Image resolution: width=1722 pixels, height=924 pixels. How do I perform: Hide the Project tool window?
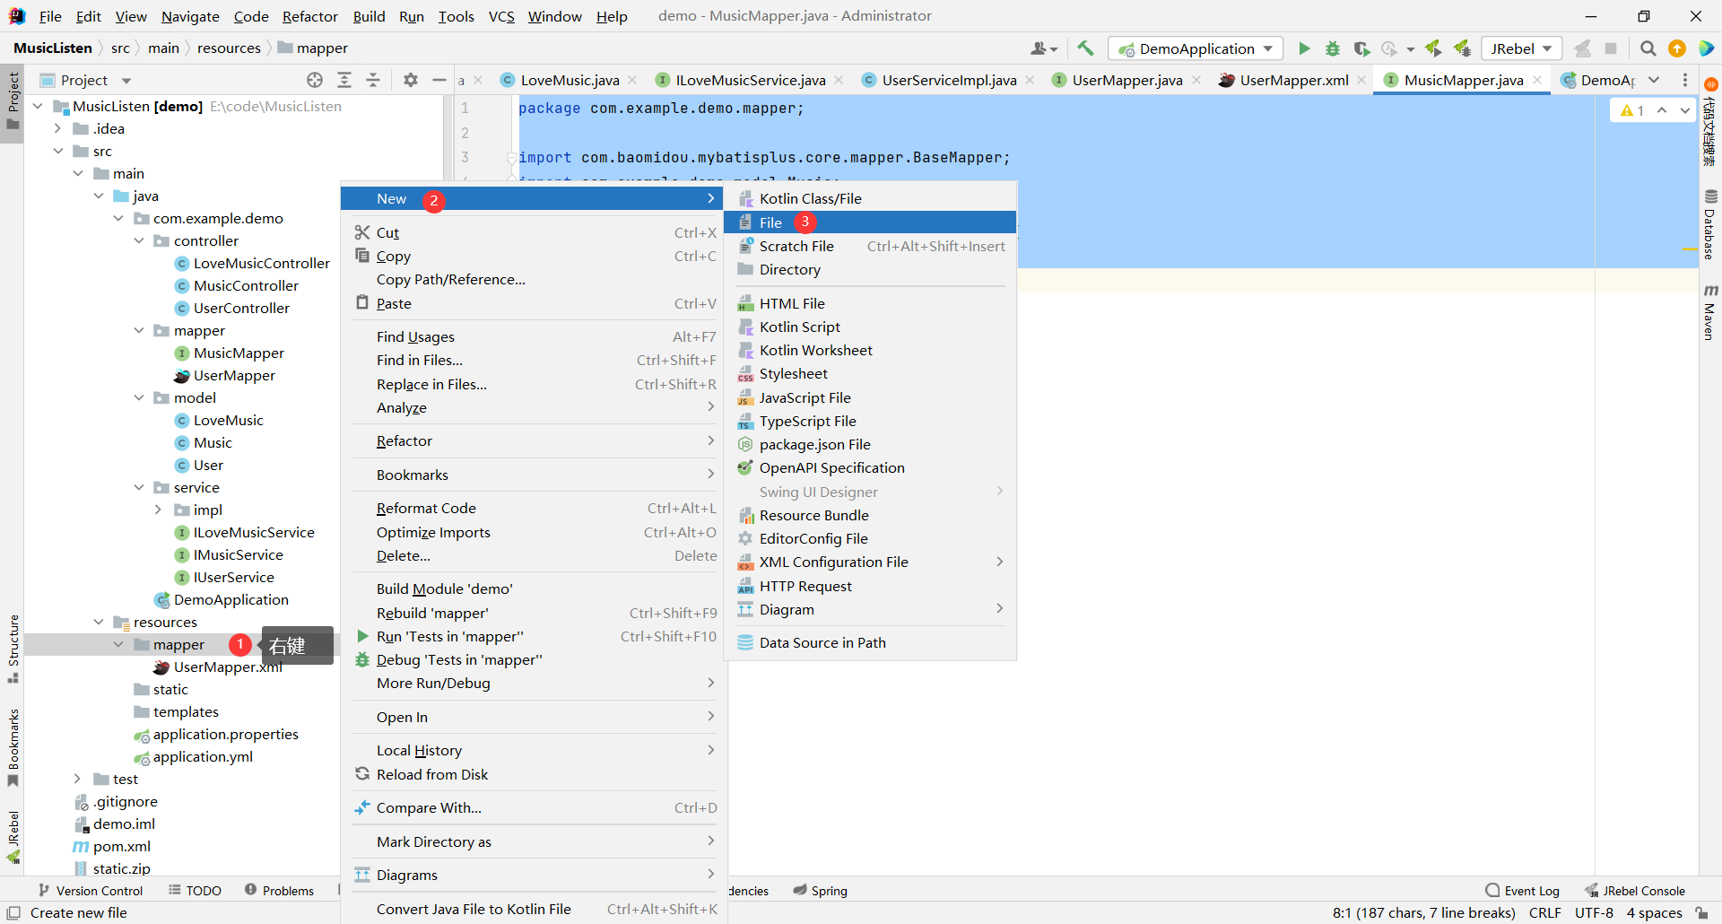click(439, 80)
